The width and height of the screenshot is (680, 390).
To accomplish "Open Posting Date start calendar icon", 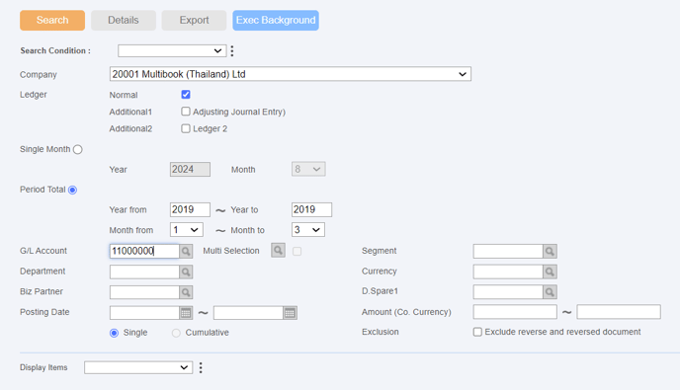I will pyautogui.click(x=186, y=312).
